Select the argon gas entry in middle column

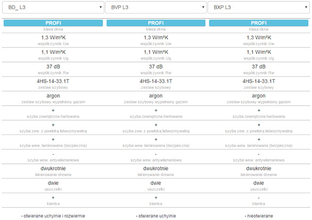[x=156, y=96]
